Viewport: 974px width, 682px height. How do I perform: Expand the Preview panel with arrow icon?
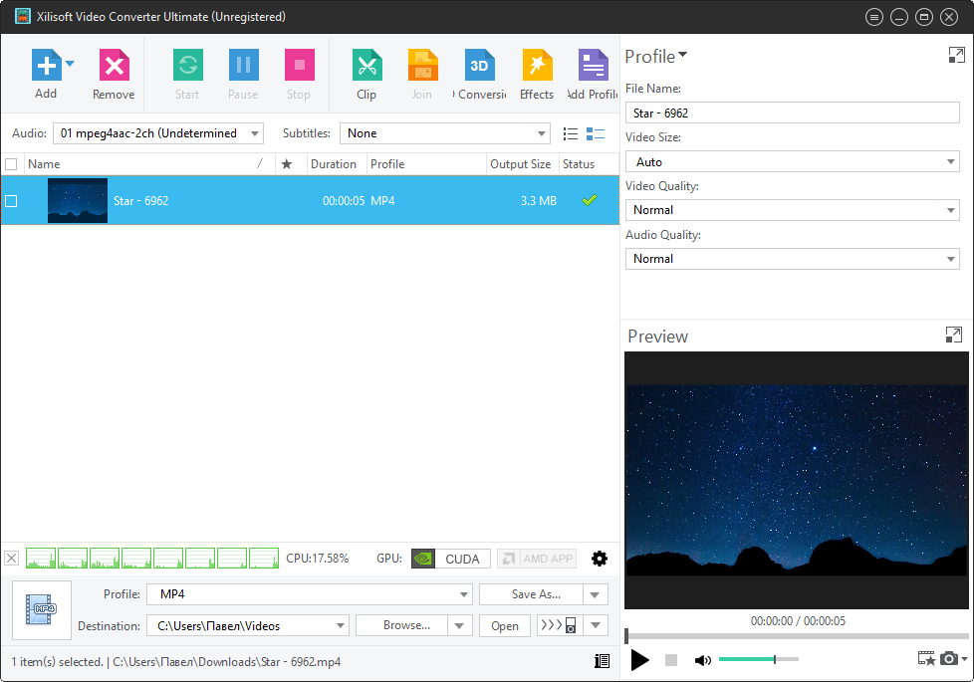953,335
